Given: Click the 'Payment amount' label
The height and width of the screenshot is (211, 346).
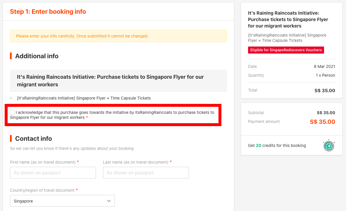Looking at the screenshot, I should pyautogui.click(x=264, y=122).
